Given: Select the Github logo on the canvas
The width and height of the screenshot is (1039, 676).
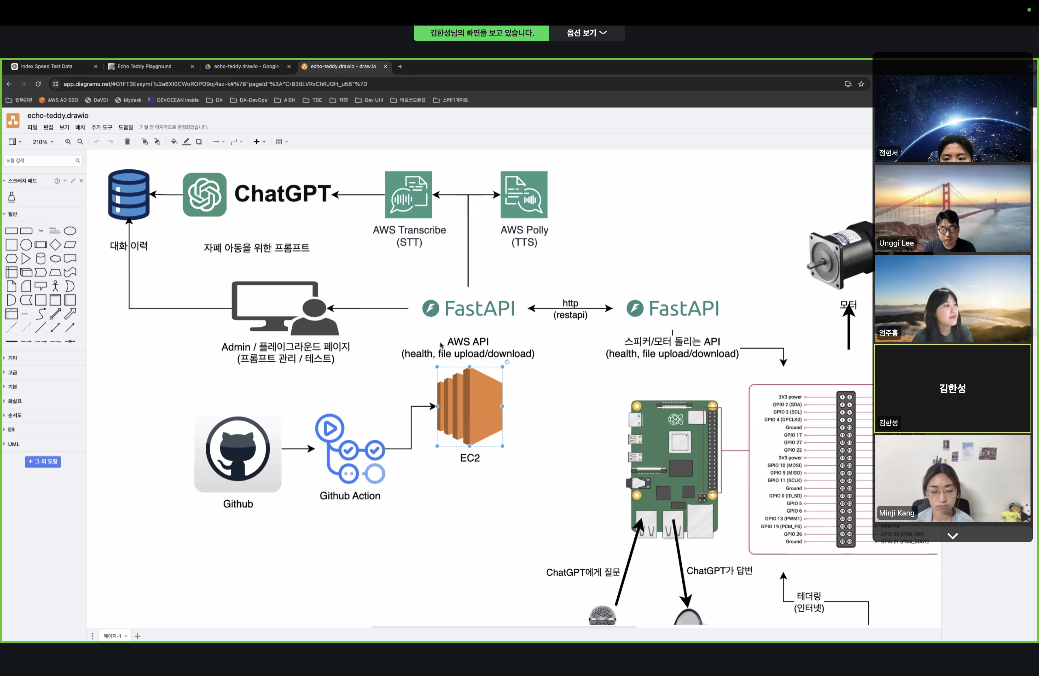Looking at the screenshot, I should (238, 450).
